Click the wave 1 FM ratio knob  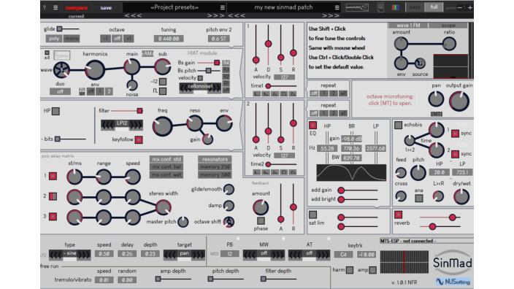[x=449, y=44]
